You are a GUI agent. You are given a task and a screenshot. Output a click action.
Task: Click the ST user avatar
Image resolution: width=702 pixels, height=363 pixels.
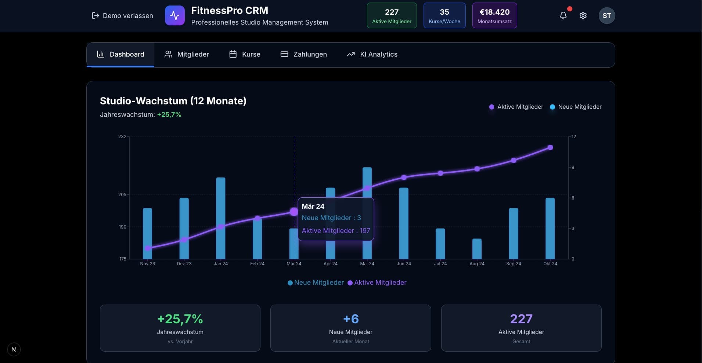point(606,15)
